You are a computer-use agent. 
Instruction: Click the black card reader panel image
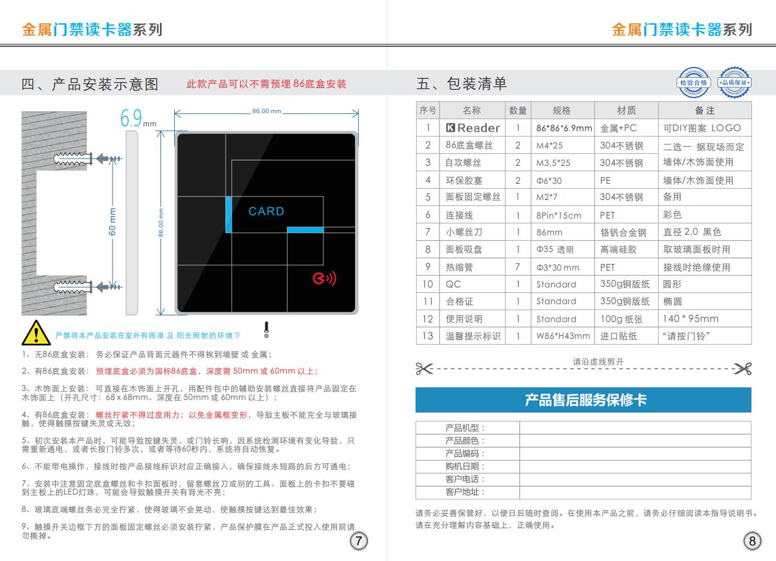click(x=266, y=222)
